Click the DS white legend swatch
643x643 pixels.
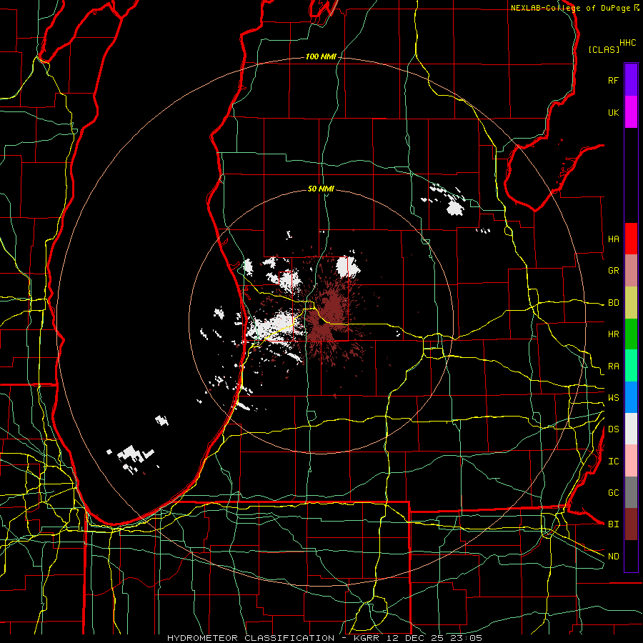pos(631,429)
